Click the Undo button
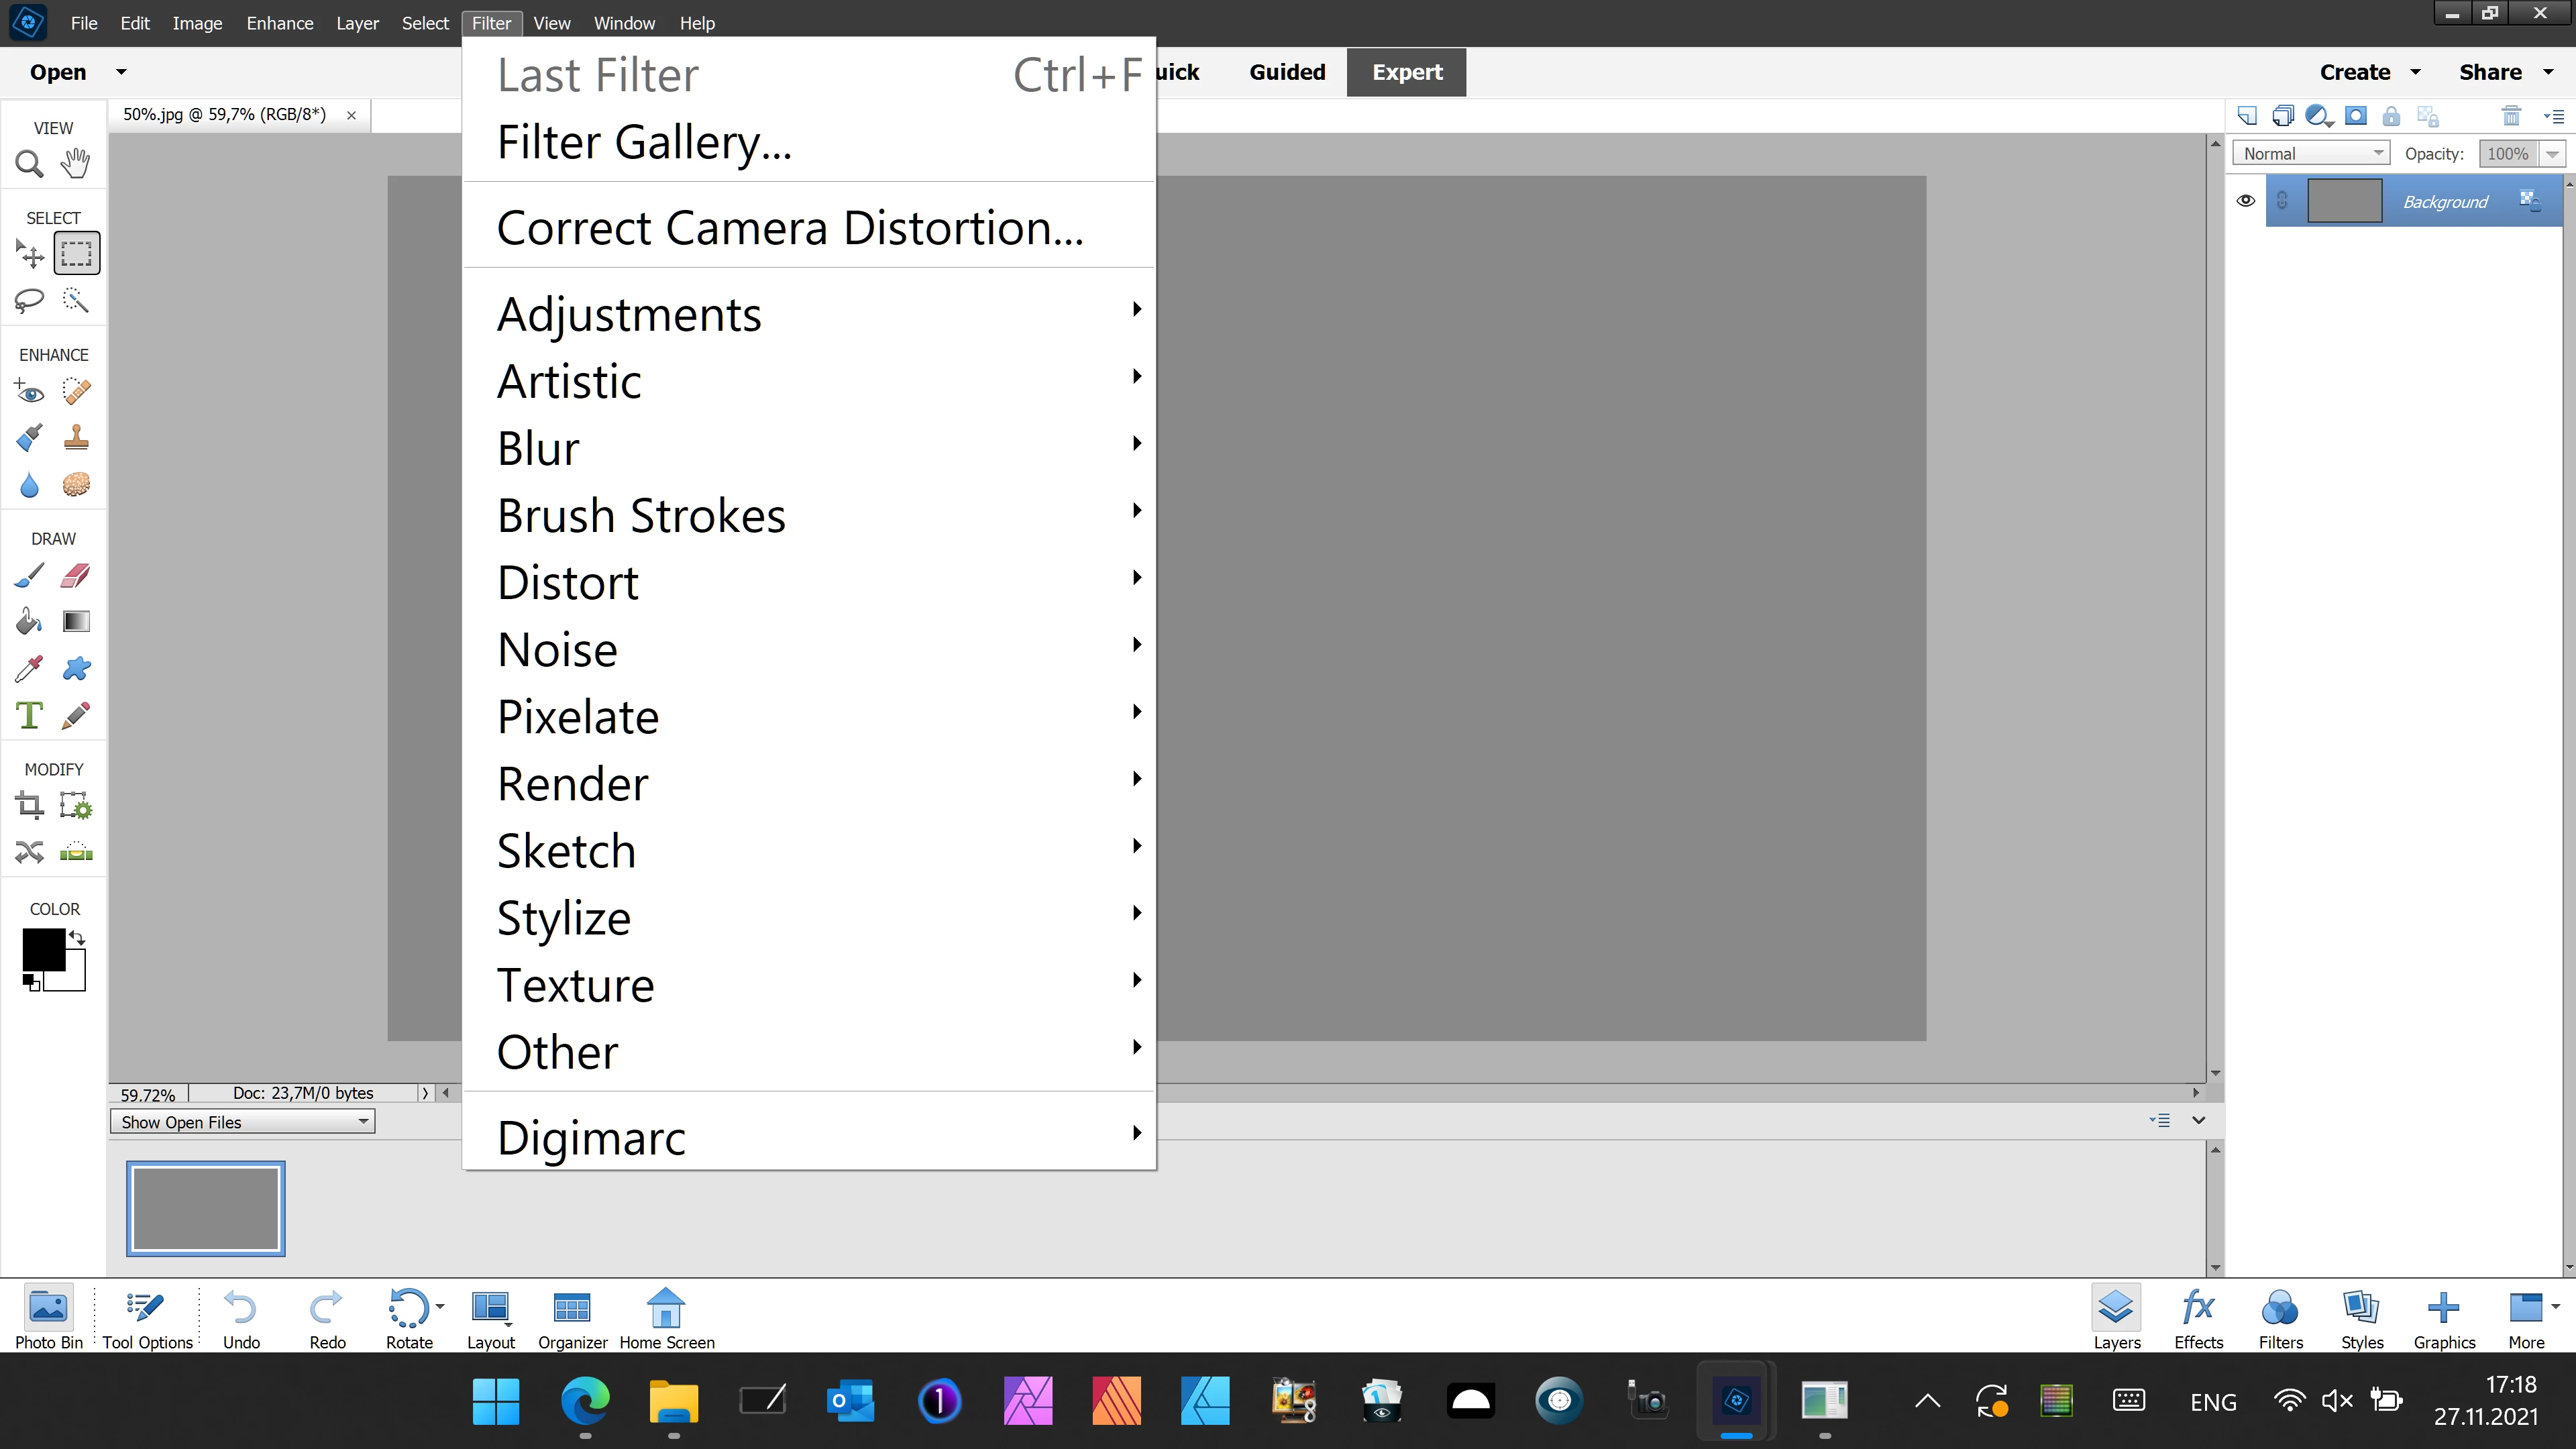2576x1449 pixels. coord(241,1318)
